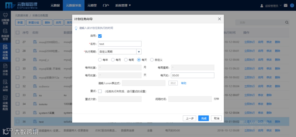
Task: Toggle the 启用 checkbox
Action: tap(100, 36)
